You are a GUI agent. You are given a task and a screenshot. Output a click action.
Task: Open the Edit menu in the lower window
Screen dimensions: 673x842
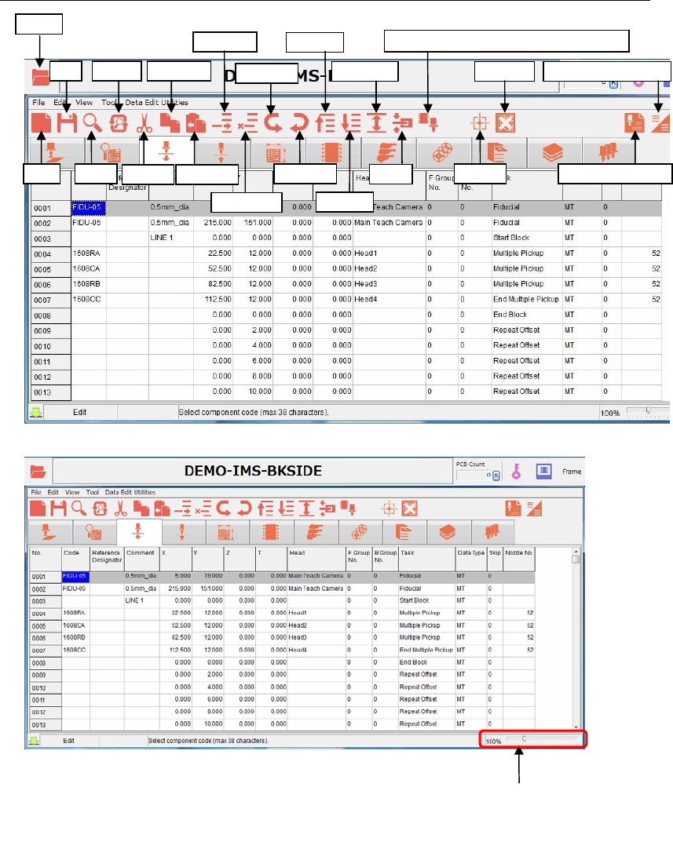coord(53,492)
